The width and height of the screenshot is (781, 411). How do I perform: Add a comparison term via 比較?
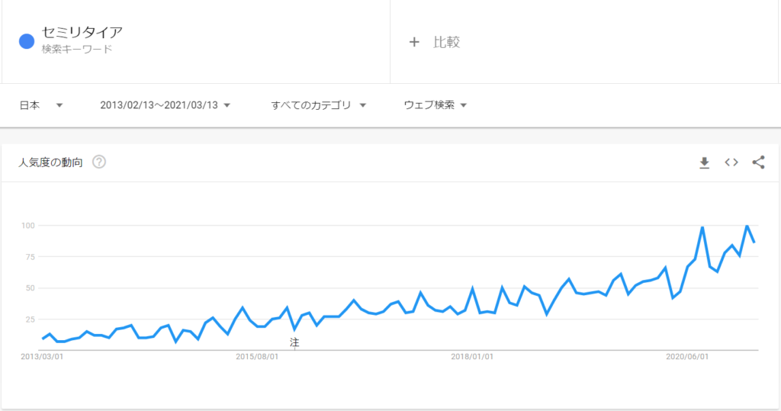(446, 43)
